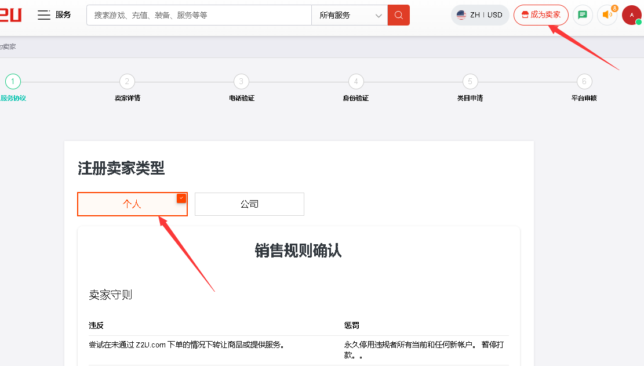The width and height of the screenshot is (644, 366).
Task: Click the checkmark badge on 个人 option
Action: coord(181,198)
